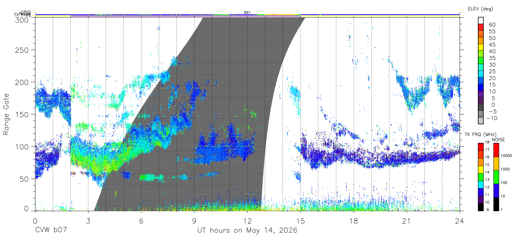Click the 'UT hours on May 14, 2026' label
The height and width of the screenshot is (239, 517).
click(x=247, y=231)
